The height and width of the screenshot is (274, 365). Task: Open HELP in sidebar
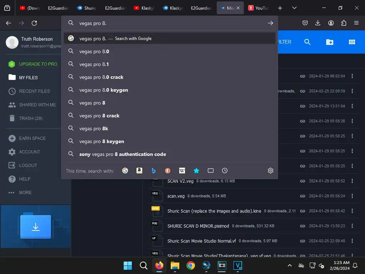tap(25, 179)
